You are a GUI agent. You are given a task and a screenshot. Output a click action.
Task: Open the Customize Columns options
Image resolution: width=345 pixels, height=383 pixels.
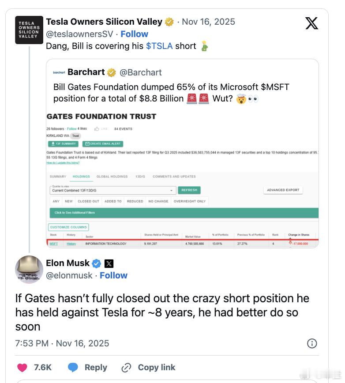tap(69, 227)
